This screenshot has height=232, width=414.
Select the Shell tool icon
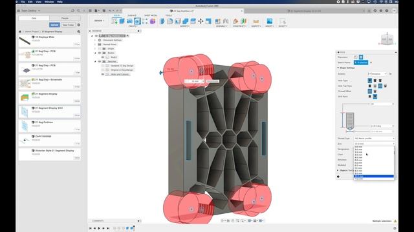pos(178,21)
